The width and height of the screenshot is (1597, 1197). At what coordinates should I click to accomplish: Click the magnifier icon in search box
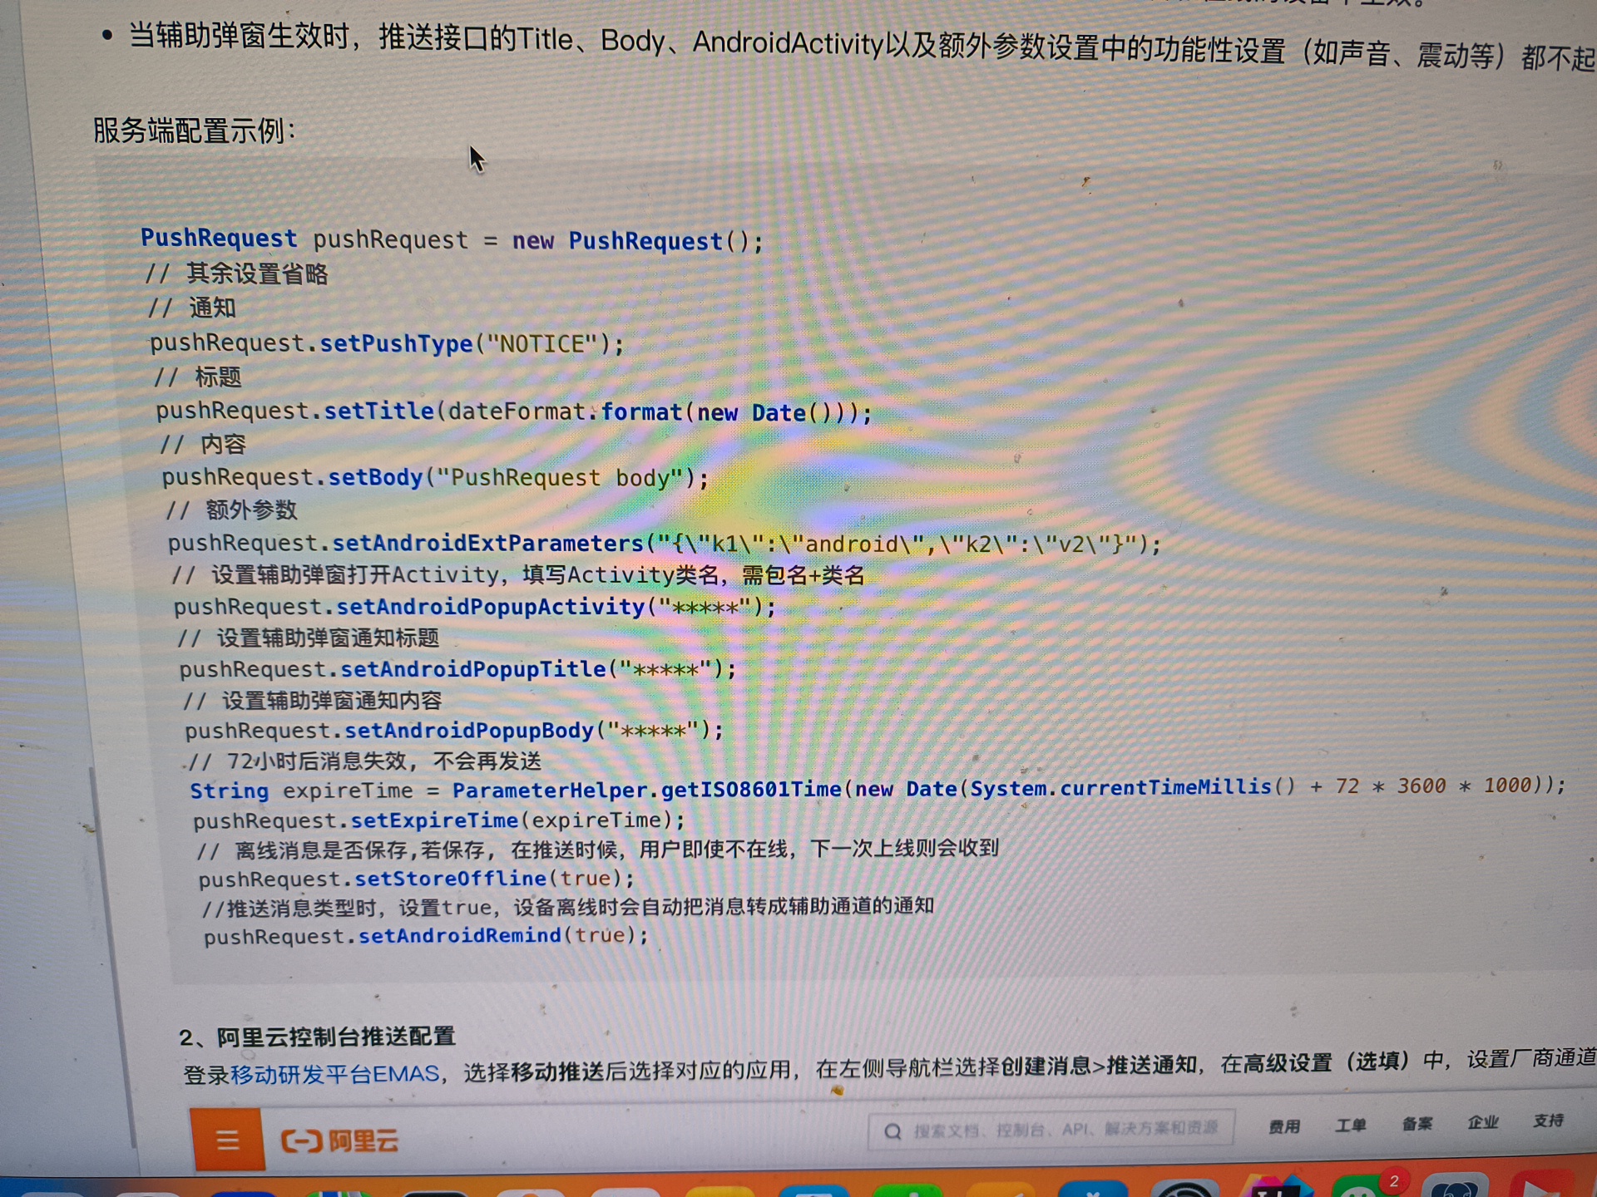click(892, 1131)
